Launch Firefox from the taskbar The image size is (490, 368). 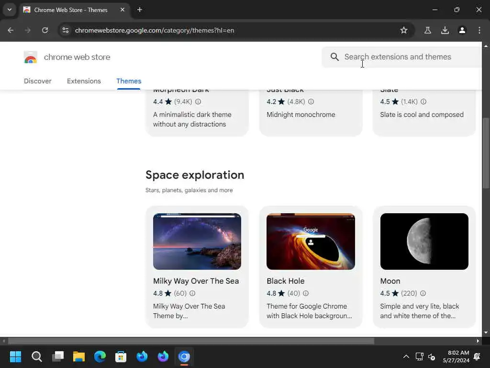pos(142,356)
